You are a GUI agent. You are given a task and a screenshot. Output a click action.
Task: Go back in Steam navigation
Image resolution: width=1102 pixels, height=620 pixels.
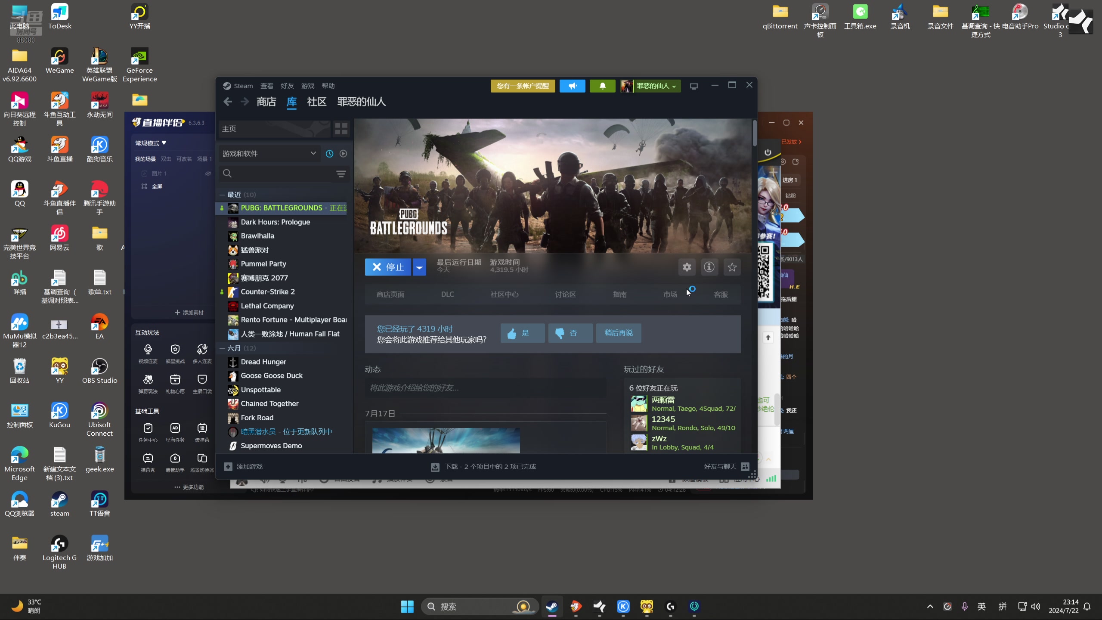click(x=228, y=102)
